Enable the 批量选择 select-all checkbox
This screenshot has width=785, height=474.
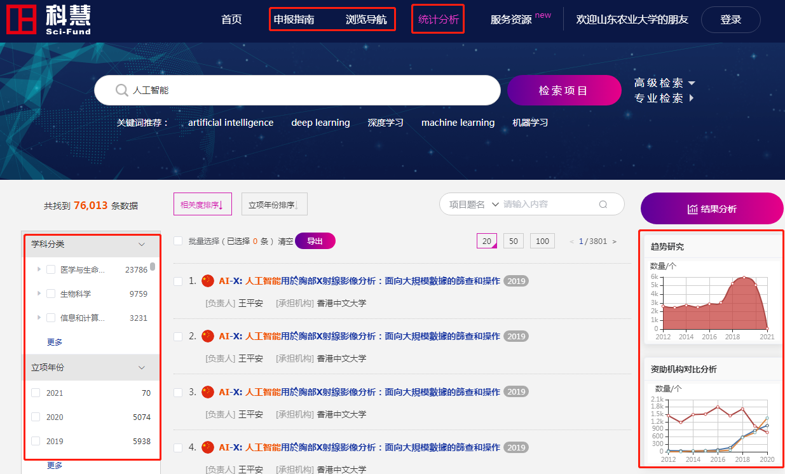click(x=178, y=241)
